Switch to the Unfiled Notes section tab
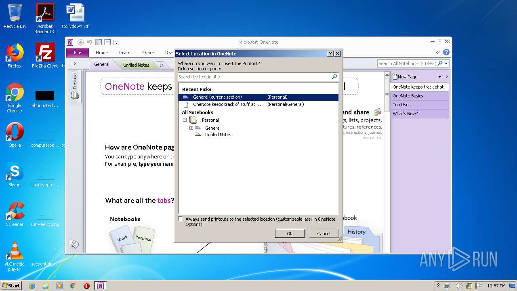The height and width of the screenshot is (291, 517). 136,65
